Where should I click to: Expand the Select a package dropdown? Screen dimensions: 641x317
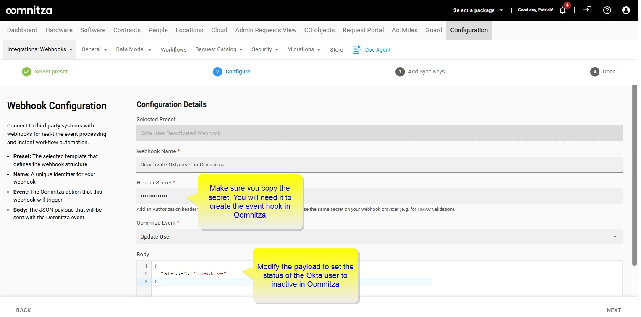pos(478,10)
